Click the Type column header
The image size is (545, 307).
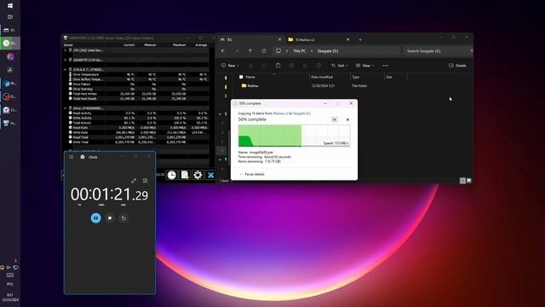pos(356,77)
